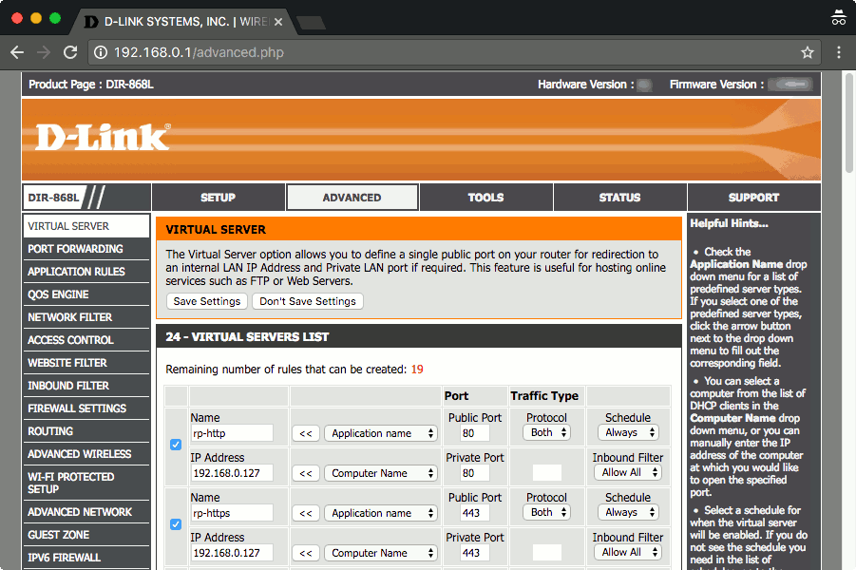Open the SUPPORT tab
856x570 pixels.
point(754,197)
